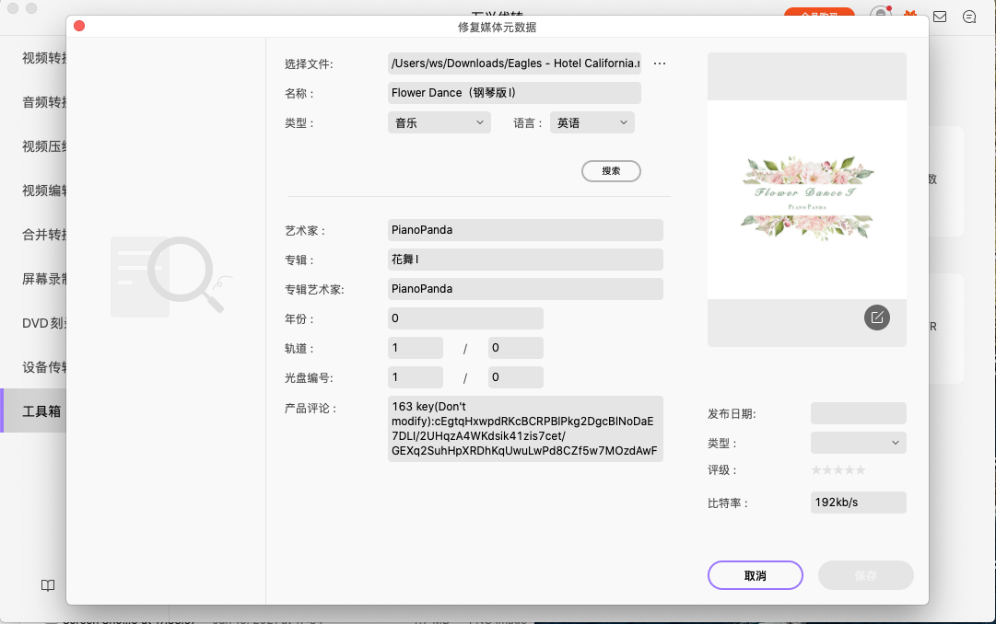Click the 光盘编号 number field showing 1
The width and height of the screenshot is (996, 624).
[416, 377]
